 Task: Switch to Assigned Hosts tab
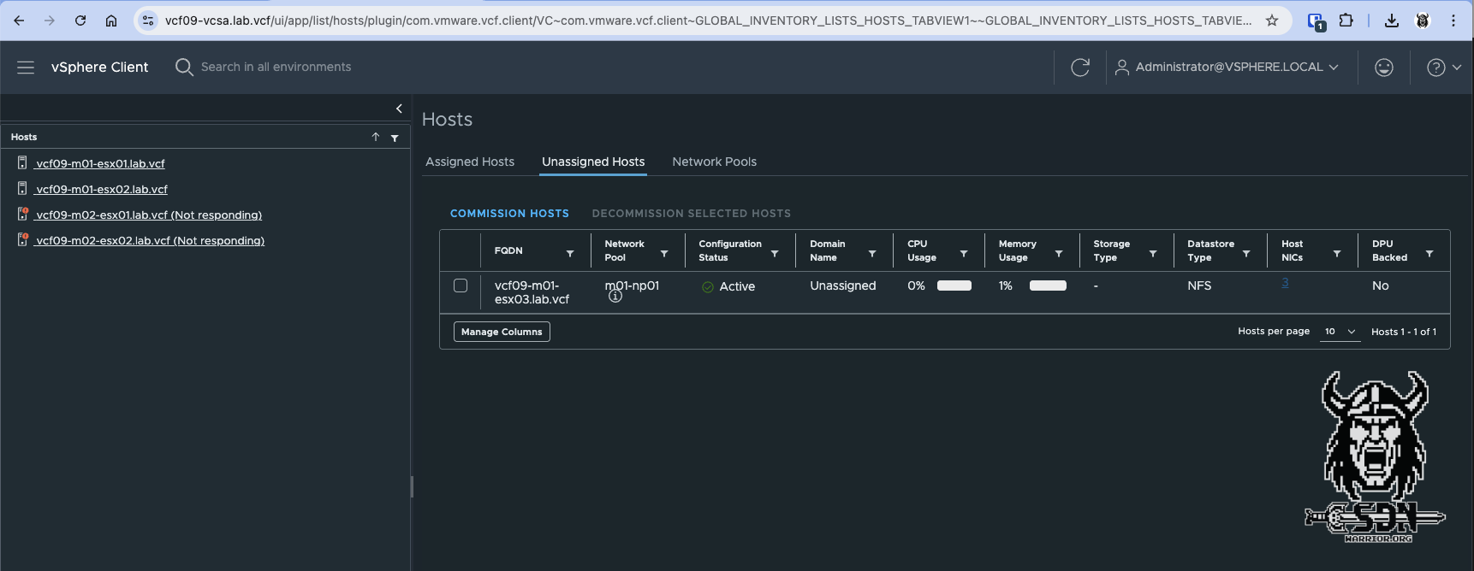click(470, 162)
